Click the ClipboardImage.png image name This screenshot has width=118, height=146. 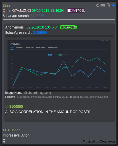[x=37, y=93]
